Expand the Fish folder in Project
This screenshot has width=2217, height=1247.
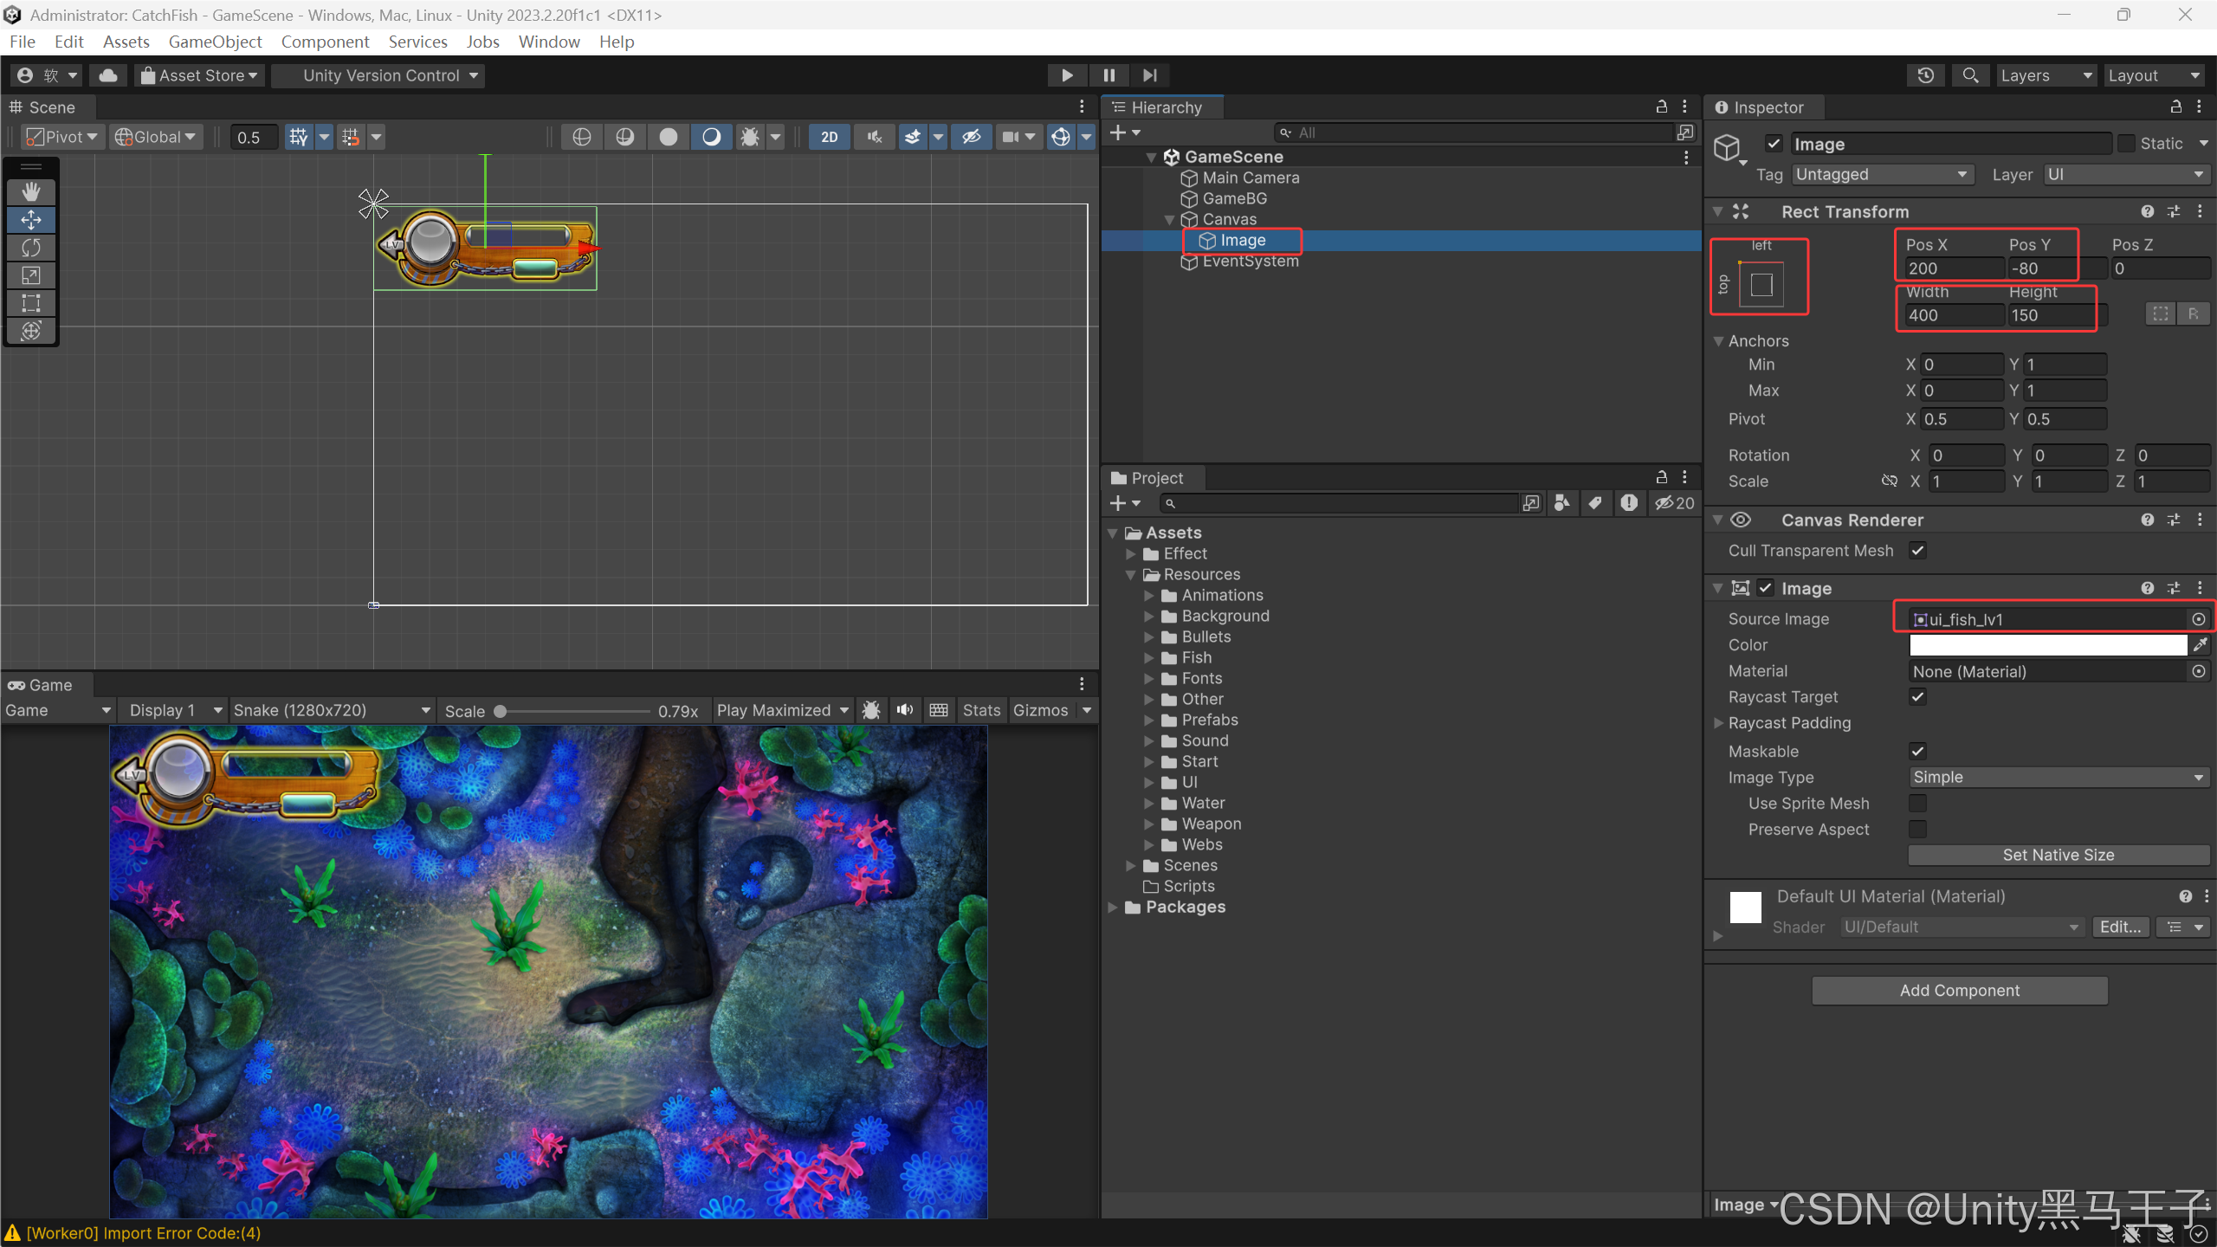tap(1148, 658)
